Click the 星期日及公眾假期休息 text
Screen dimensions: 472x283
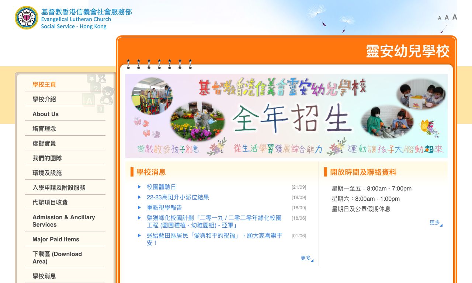pos(361,209)
